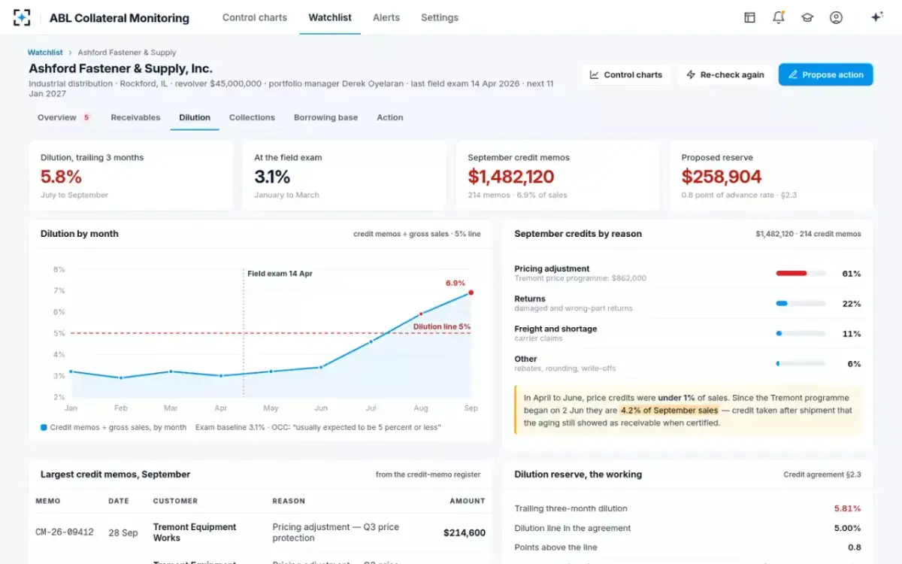Image resolution: width=902 pixels, height=564 pixels.
Task: Click the Dilution line 5% label
Action: (442, 326)
